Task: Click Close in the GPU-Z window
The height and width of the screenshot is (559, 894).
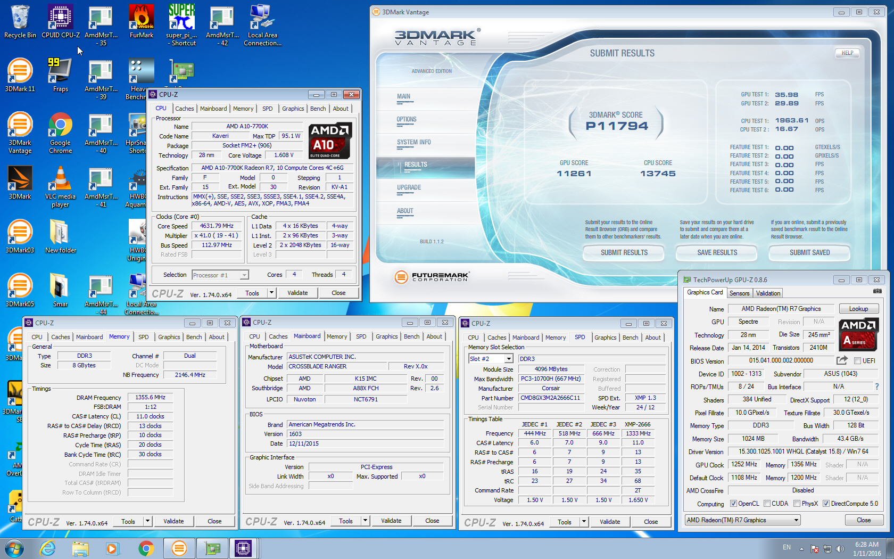Action: 864,520
